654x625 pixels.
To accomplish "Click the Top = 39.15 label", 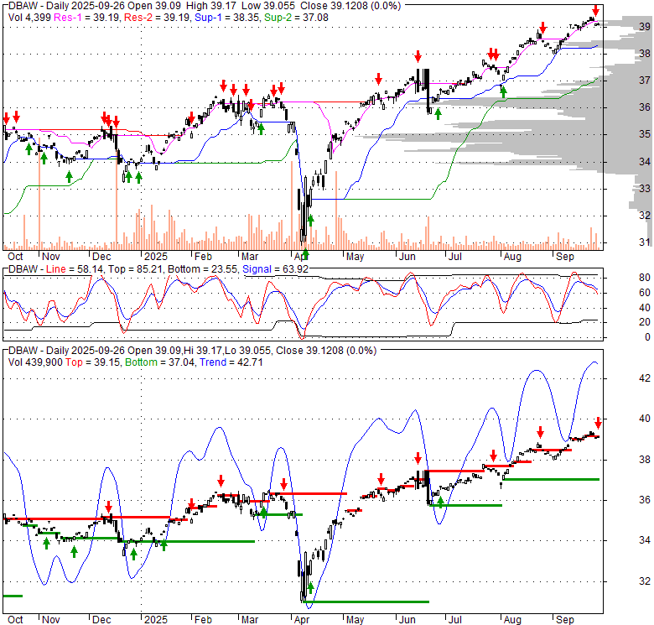I will (94, 362).
